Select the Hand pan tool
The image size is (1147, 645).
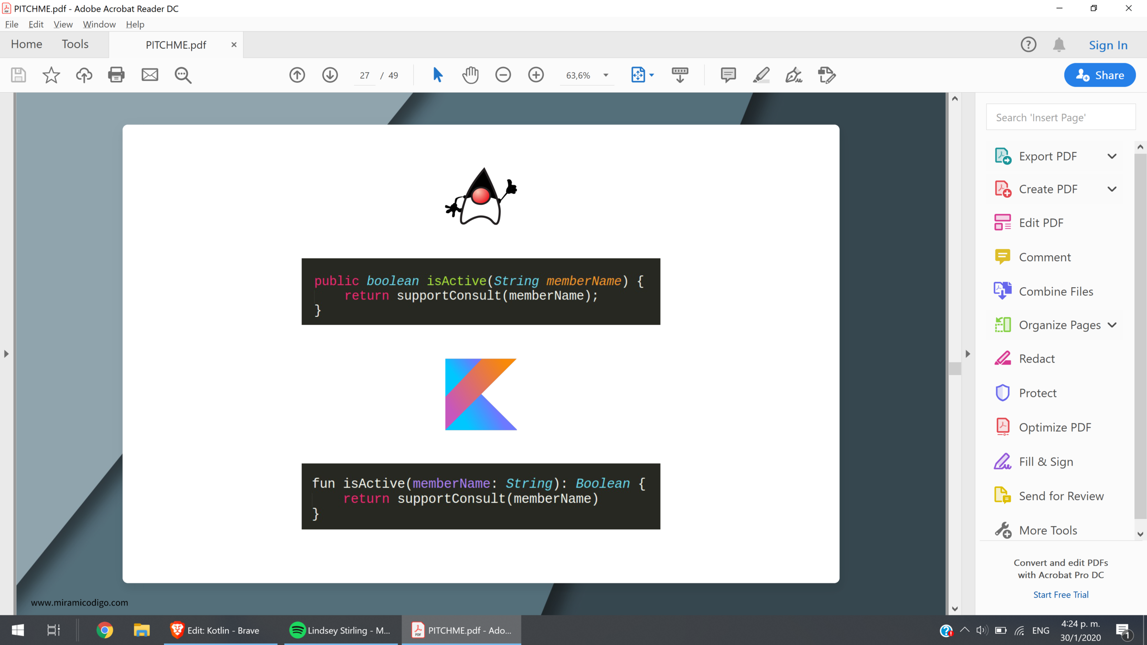click(470, 75)
